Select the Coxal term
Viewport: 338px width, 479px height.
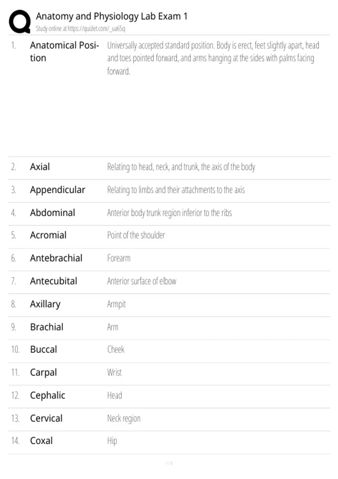41,441
